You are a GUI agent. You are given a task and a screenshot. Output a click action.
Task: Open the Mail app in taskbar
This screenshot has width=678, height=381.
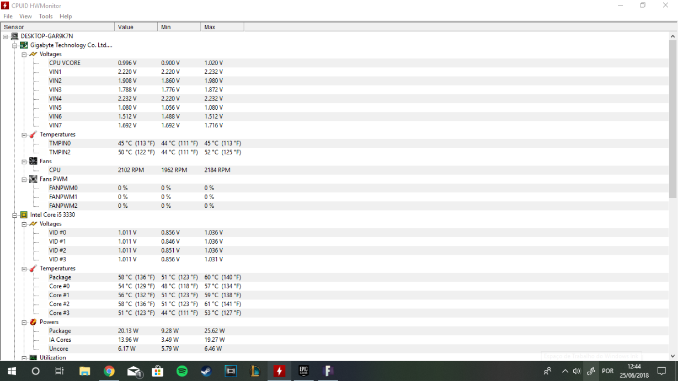[x=134, y=371]
